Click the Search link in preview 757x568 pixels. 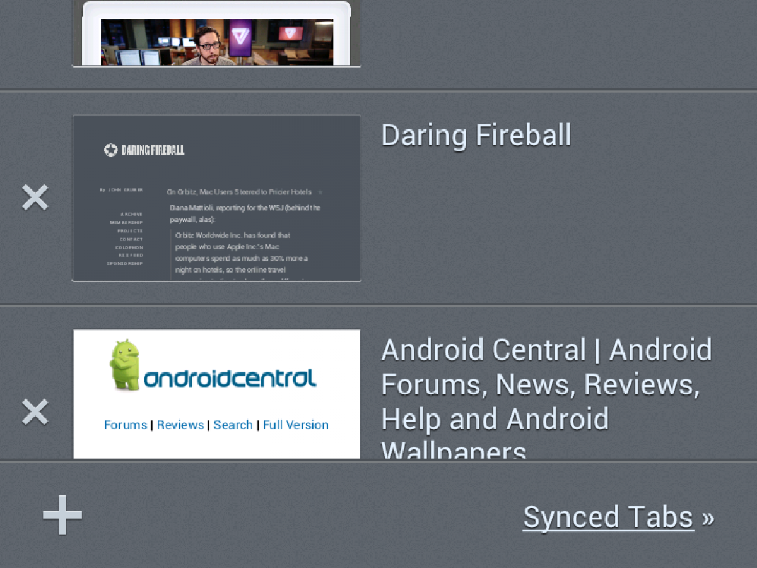tap(233, 425)
